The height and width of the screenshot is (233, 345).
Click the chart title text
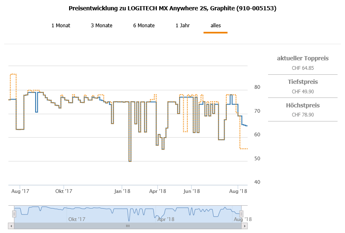click(x=172, y=8)
